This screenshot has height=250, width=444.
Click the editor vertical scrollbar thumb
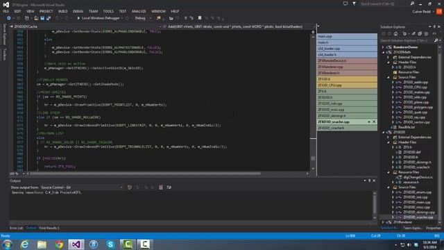point(313,158)
